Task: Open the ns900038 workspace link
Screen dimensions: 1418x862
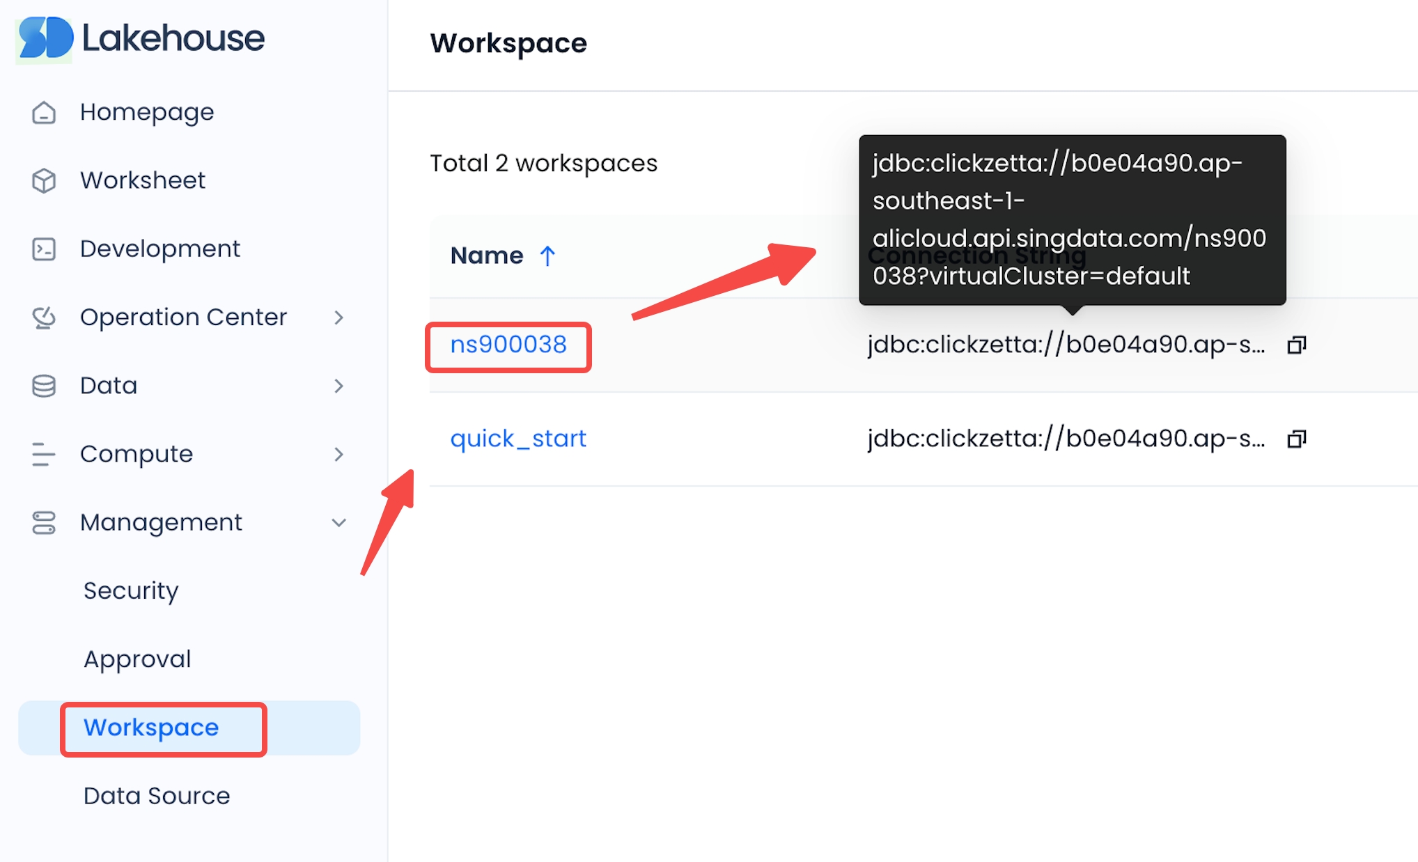Action: point(508,345)
